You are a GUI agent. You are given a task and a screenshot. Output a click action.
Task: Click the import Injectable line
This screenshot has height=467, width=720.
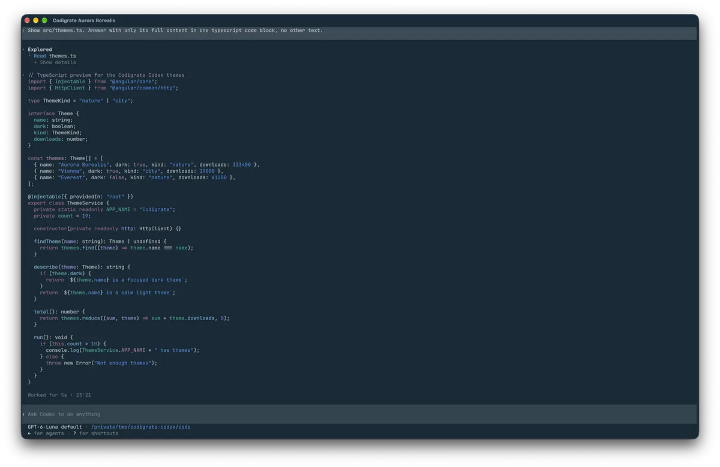(92, 82)
